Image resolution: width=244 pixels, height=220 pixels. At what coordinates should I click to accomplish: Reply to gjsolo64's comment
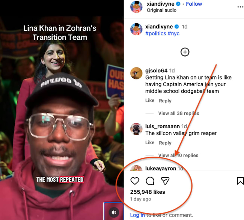(x=165, y=101)
